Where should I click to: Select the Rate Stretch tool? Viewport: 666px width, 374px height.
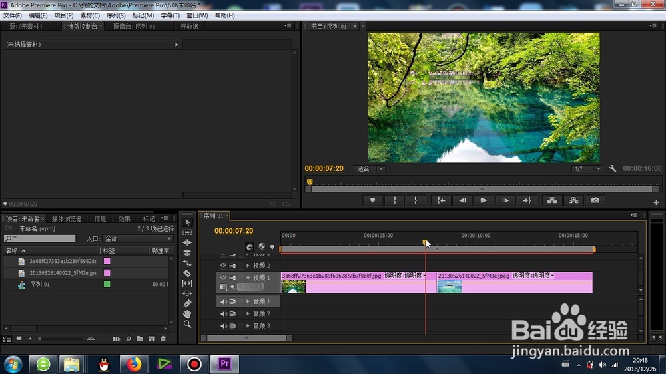click(x=187, y=263)
